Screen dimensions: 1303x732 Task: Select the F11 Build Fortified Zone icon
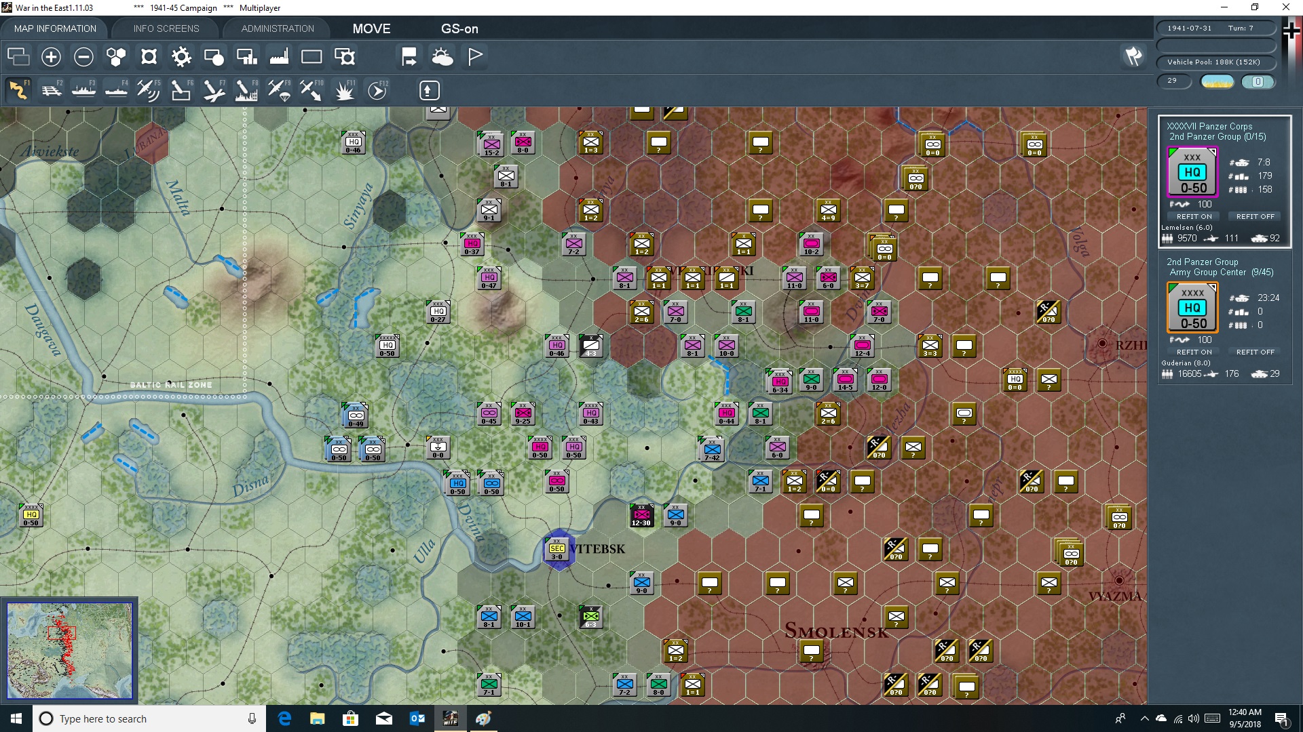[345, 90]
